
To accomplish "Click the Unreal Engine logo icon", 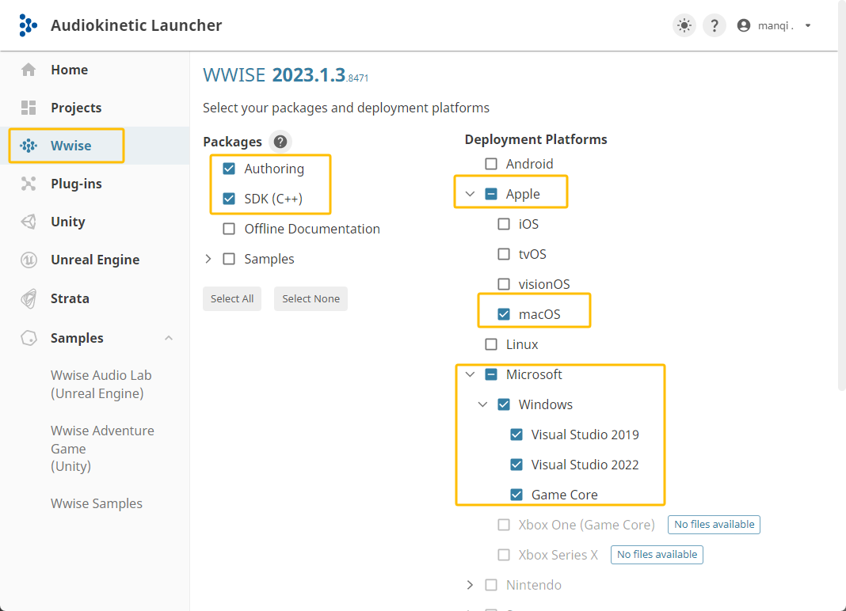I will point(29,260).
